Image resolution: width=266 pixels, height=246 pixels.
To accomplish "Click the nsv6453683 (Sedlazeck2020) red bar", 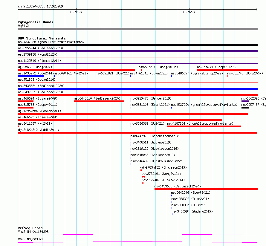I will point(206,189).
